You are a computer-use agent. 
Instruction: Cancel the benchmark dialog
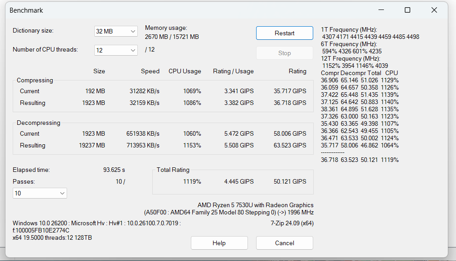tap(284, 243)
